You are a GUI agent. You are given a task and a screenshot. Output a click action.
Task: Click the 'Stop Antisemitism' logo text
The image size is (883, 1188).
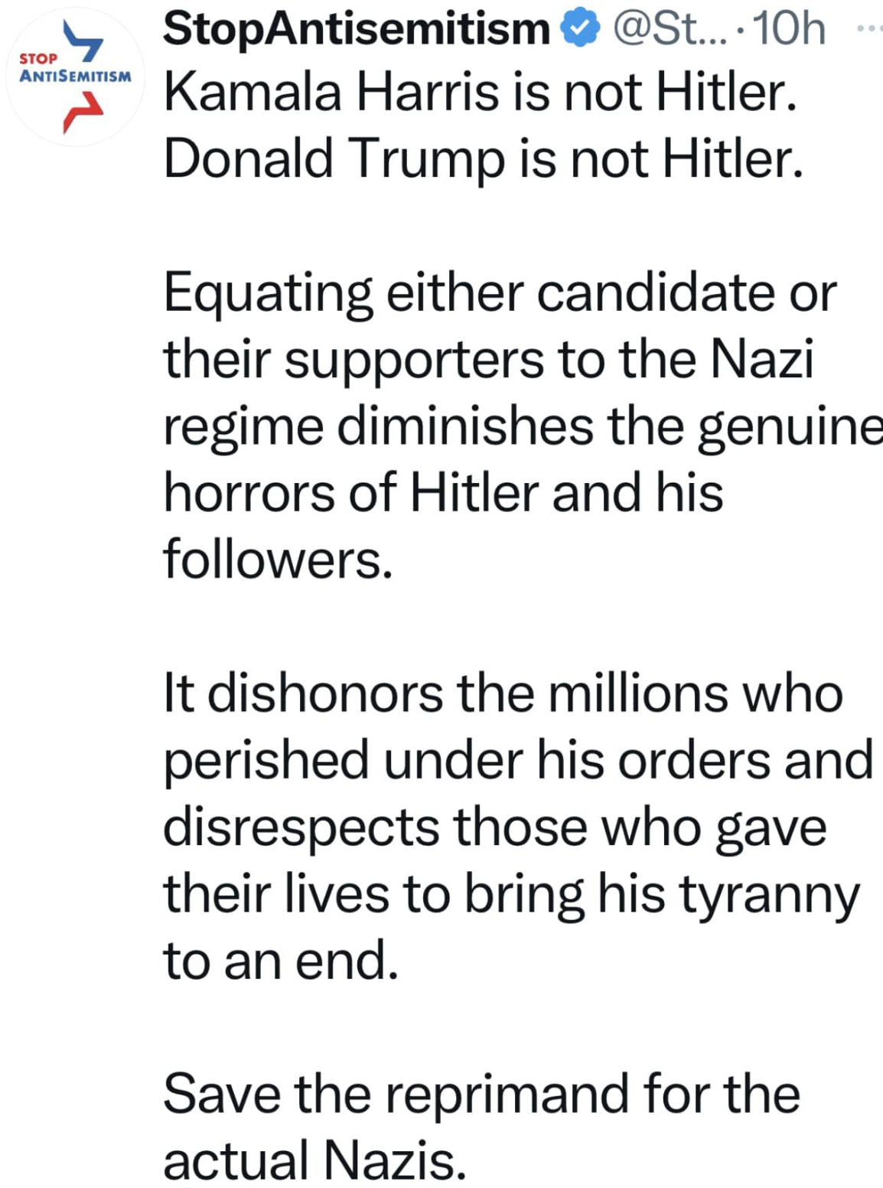coord(73,70)
